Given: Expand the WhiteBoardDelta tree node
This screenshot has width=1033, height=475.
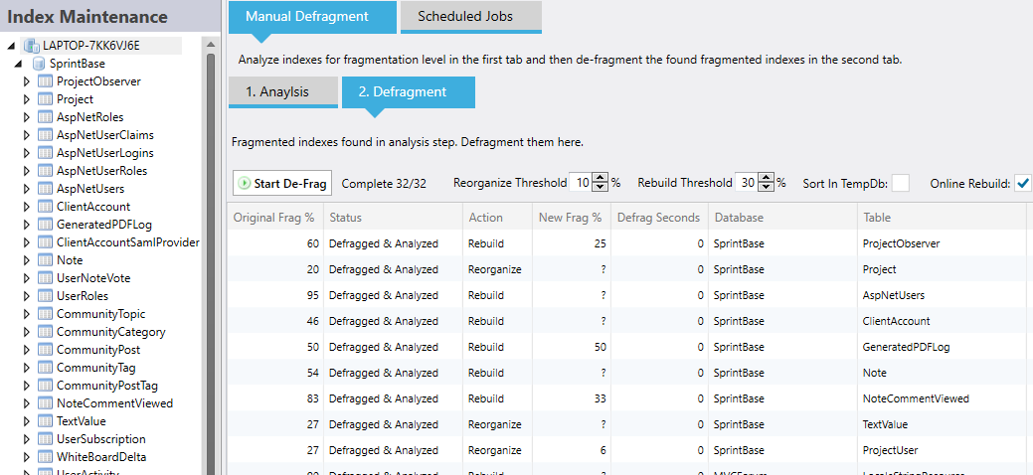Looking at the screenshot, I should (27, 456).
